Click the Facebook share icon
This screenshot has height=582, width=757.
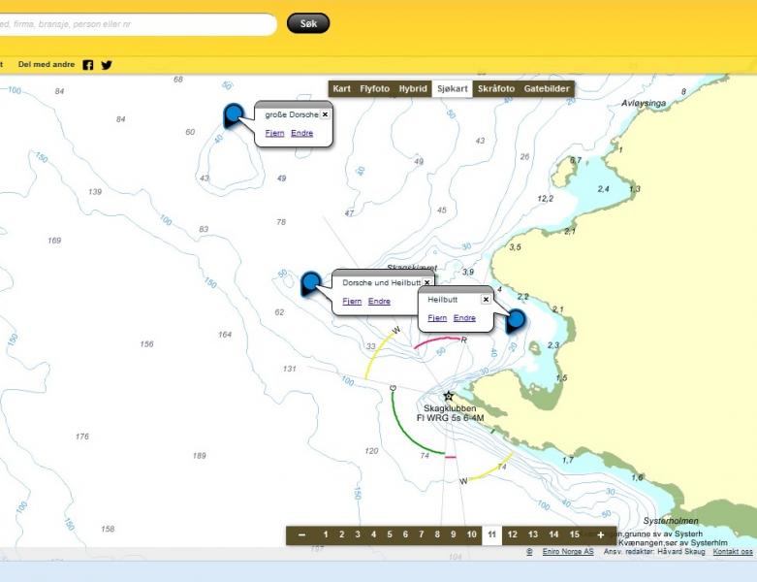pos(88,65)
